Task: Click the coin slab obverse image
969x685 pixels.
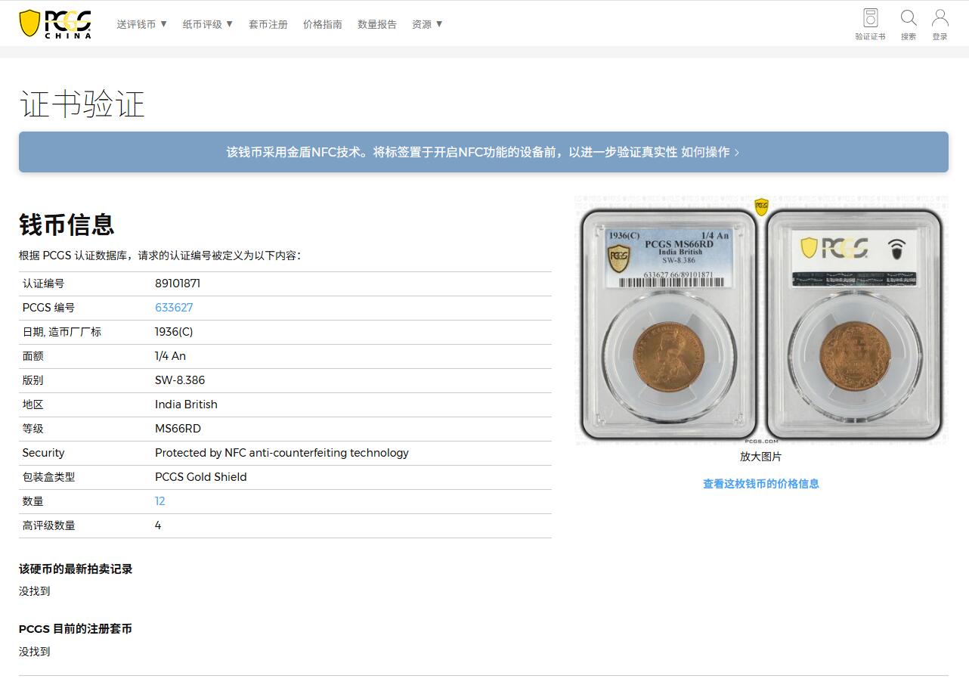Action: pyautogui.click(x=668, y=323)
